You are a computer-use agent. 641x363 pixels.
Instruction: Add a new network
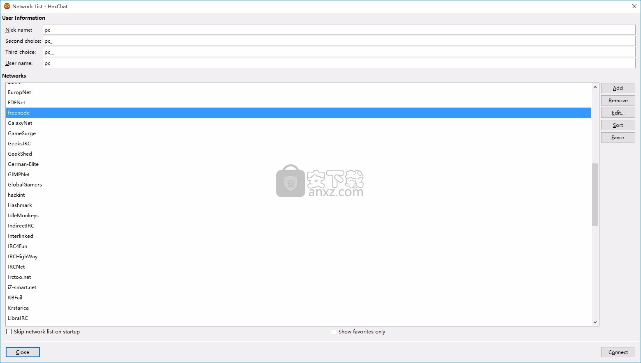pos(618,88)
